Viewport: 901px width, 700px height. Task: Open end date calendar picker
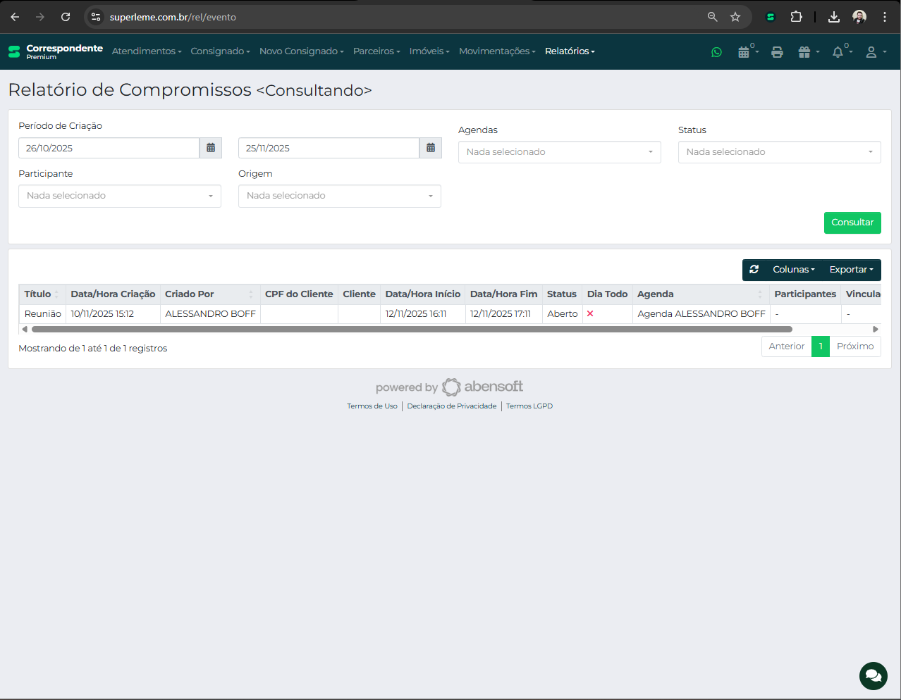[x=431, y=148]
